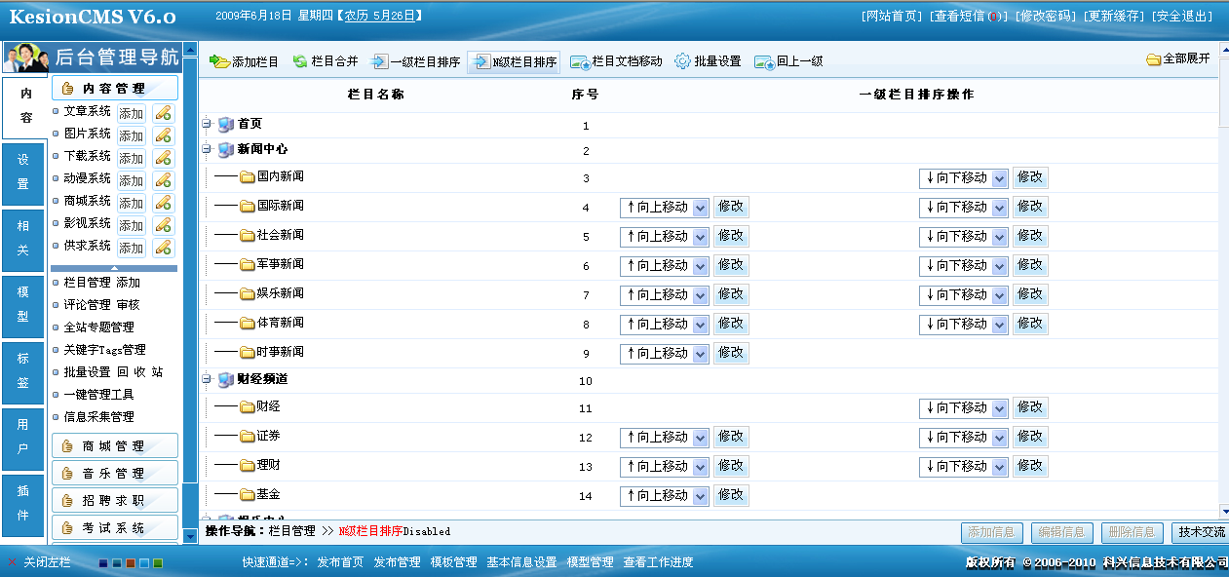This screenshot has height=577, width=1229.
Task: Open the 向上移动 dropdown for 国际新闻
Action: click(x=664, y=207)
